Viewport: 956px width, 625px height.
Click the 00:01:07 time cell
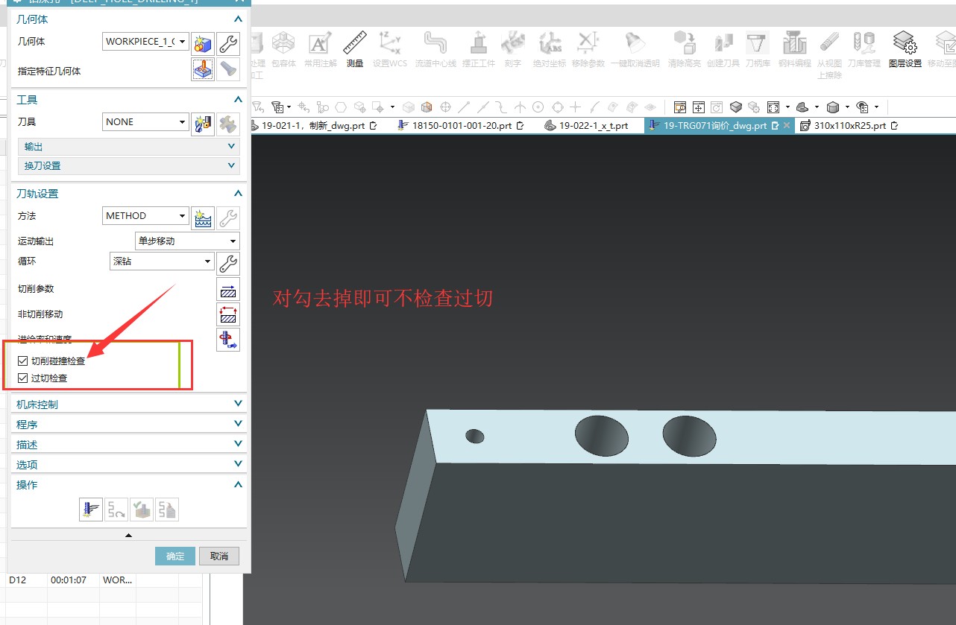pyautogui.click(x=72, y=580)
